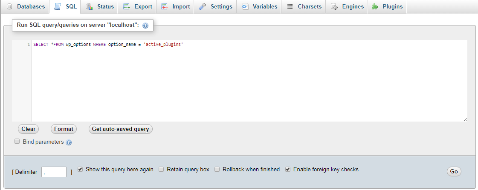The height and width of the screenshot is (190, 478).
Task: Click the Status tab icon
Action: [x=90, y=7]
